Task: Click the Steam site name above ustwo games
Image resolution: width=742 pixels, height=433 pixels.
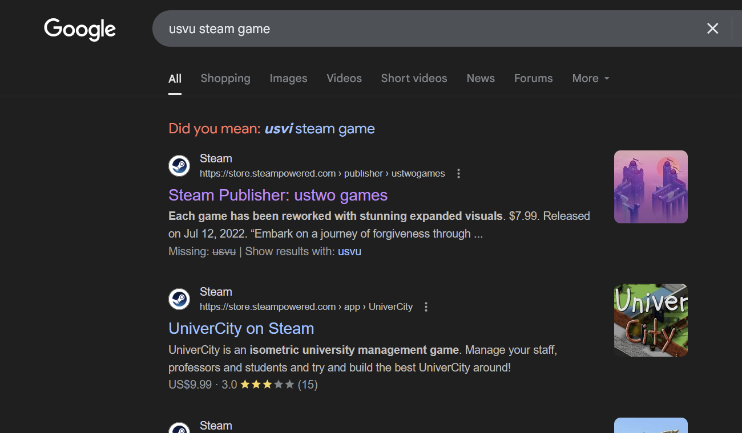Action: [x=216, y=158]
